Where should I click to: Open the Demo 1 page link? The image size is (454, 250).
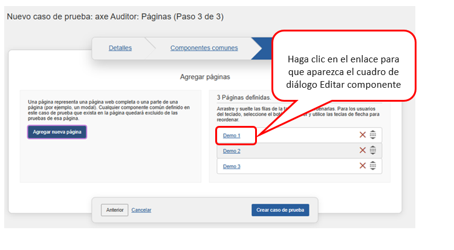(232, 136)
